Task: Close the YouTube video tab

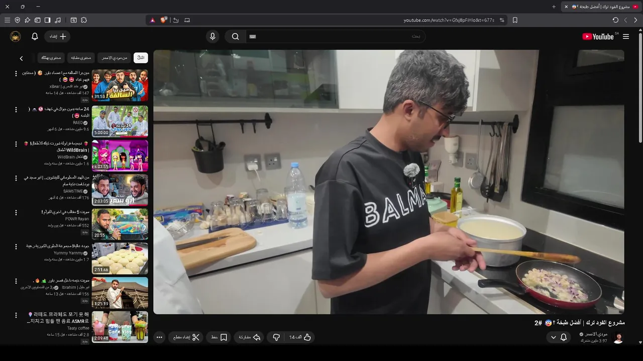Action: [567, 7]
